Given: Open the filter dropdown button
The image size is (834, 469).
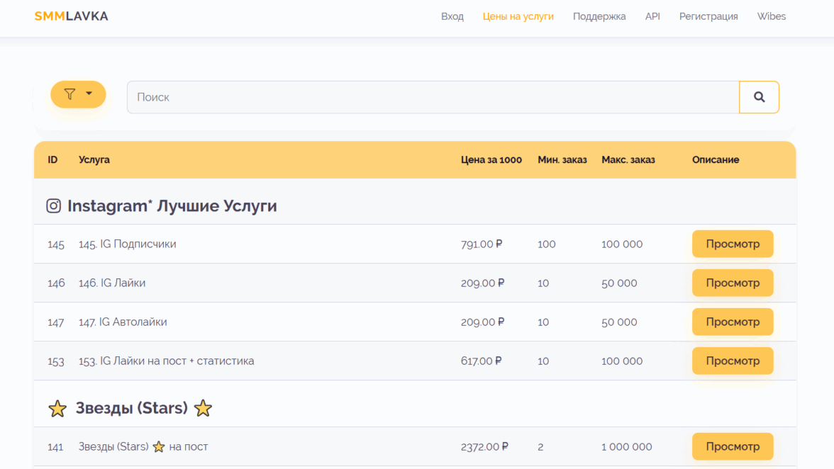Looking at the screenshot, I should tap(78, 94).
